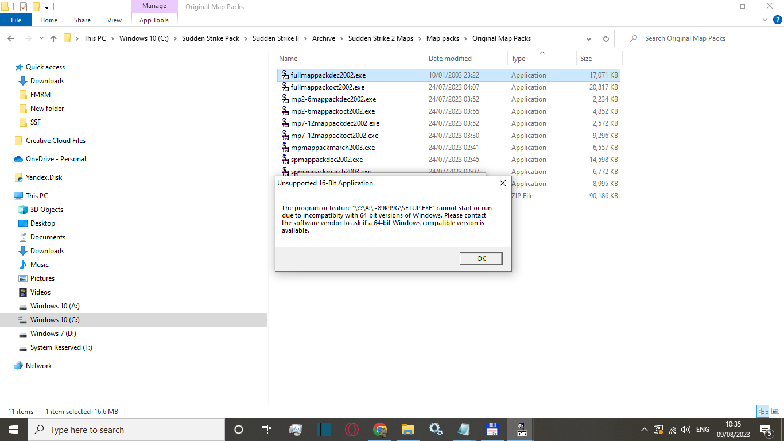
Task: Select mpmappackmarch2003.exe file
Action: click(x=332, y=148)
